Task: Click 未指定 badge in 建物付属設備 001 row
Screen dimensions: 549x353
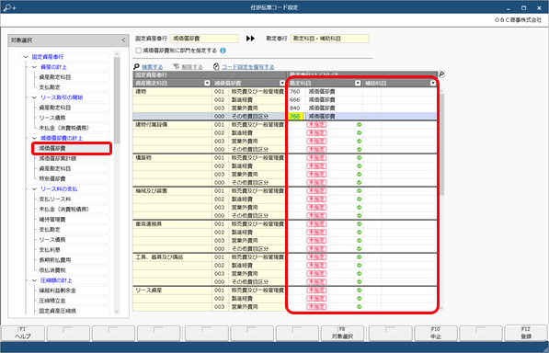Action: 316,124
